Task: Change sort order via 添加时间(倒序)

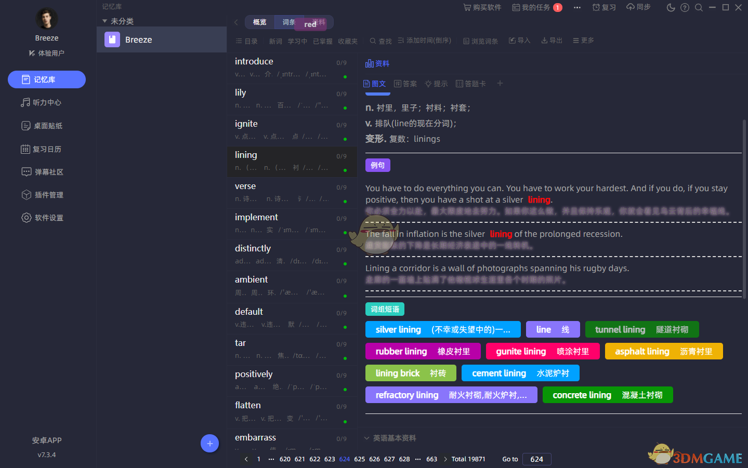Action: (424, 40)
